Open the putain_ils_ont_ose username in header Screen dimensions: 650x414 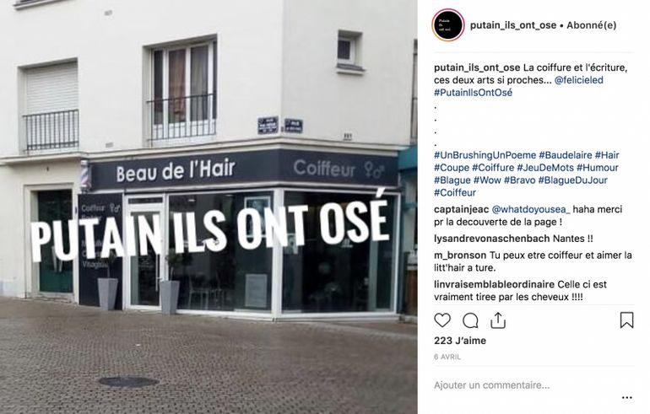tap(513, 25)
